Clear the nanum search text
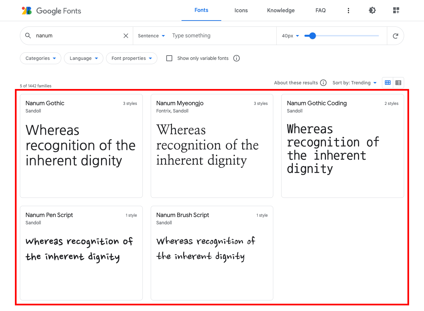Screen dimensions: 424x311 point(126,36)
